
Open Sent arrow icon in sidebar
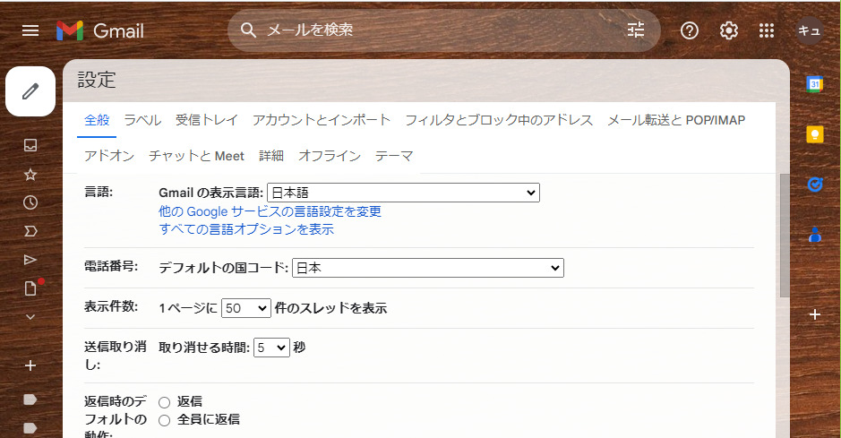30,260
